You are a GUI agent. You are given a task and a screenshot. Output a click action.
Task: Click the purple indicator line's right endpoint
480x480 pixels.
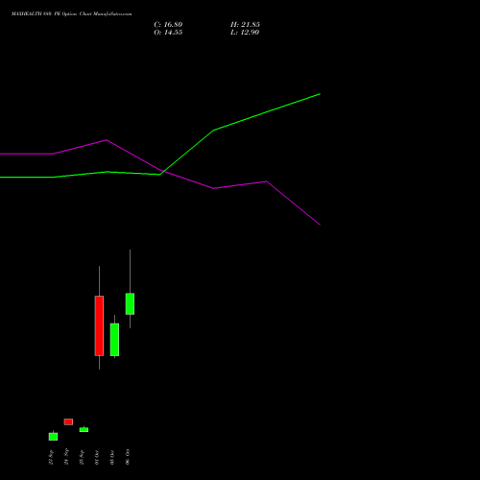[x=320, y=225]
